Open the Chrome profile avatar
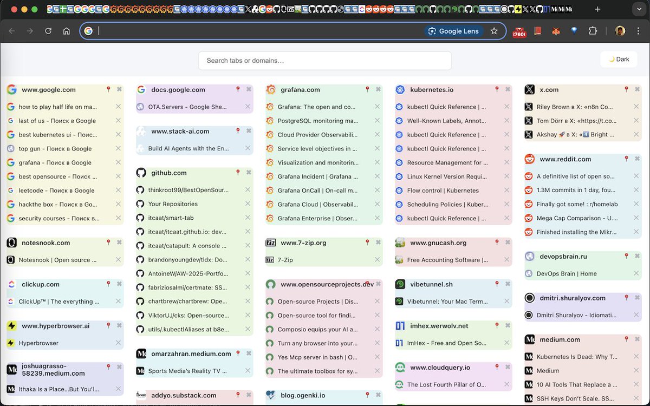 pos(620,31)
